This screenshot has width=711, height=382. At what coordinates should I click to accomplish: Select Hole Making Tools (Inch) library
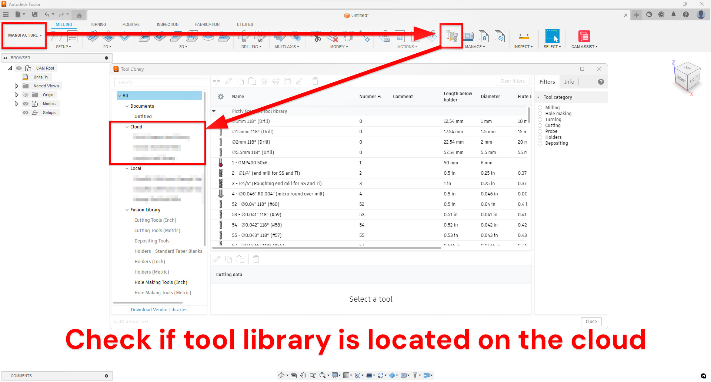[x=161, y=282]
